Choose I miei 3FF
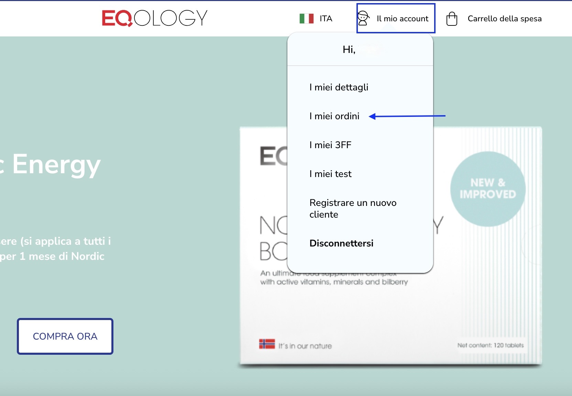The height and width of the screenshot is (396, 572). pyautogui.click(x=330, y=145)
